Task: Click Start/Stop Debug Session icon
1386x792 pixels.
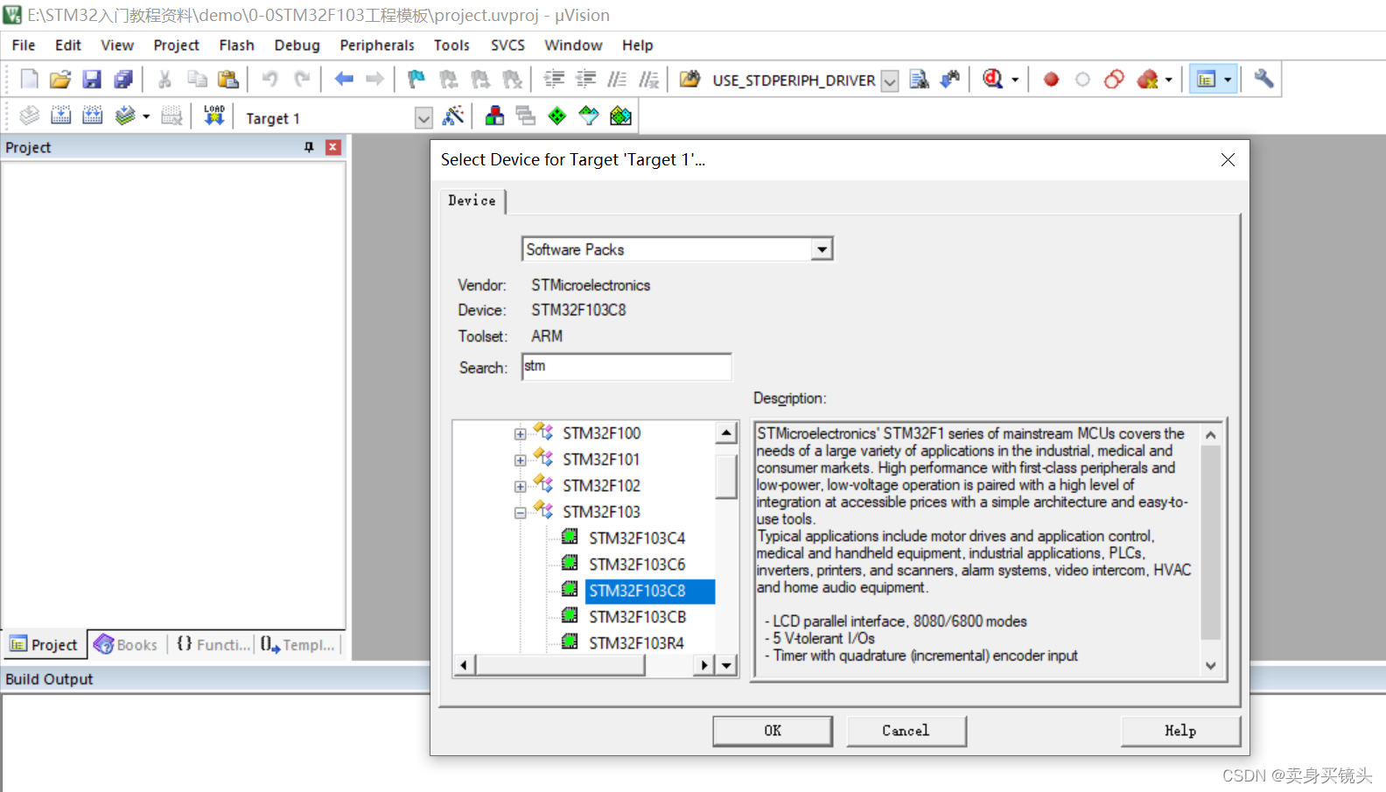Action: click(992, 80)
